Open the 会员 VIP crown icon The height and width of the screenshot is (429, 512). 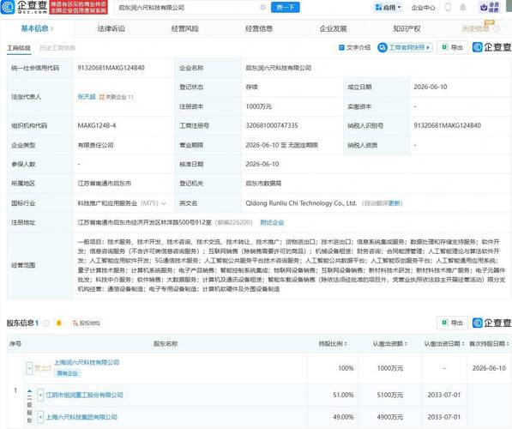coord(489,7)
